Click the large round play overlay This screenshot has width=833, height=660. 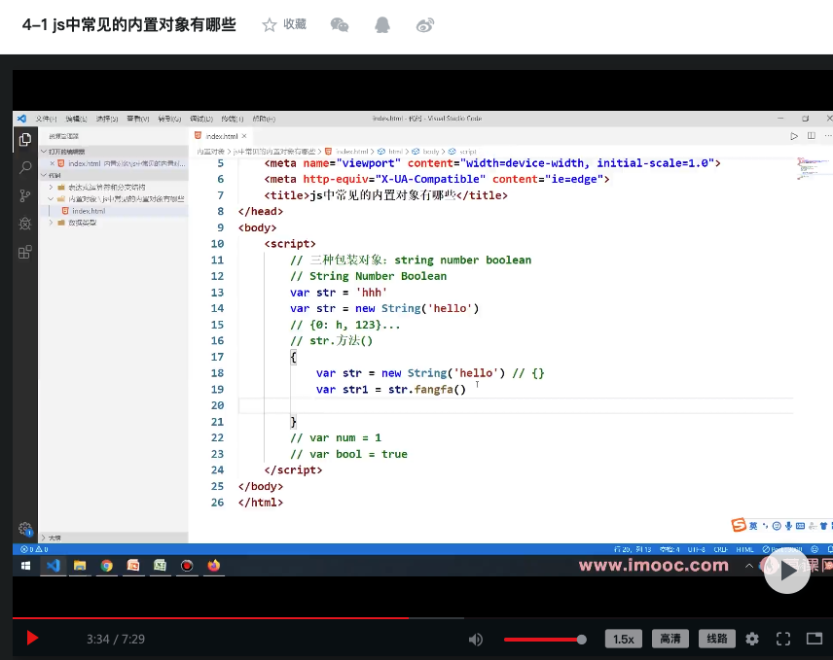tap(787, 571)
